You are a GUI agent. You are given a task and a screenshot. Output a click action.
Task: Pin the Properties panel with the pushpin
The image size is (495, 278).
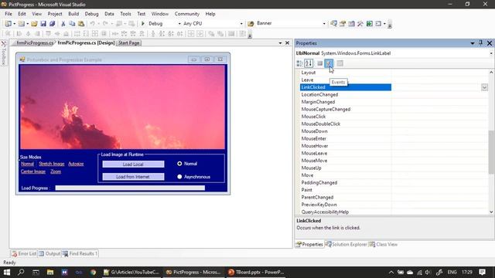coord(480,43)
